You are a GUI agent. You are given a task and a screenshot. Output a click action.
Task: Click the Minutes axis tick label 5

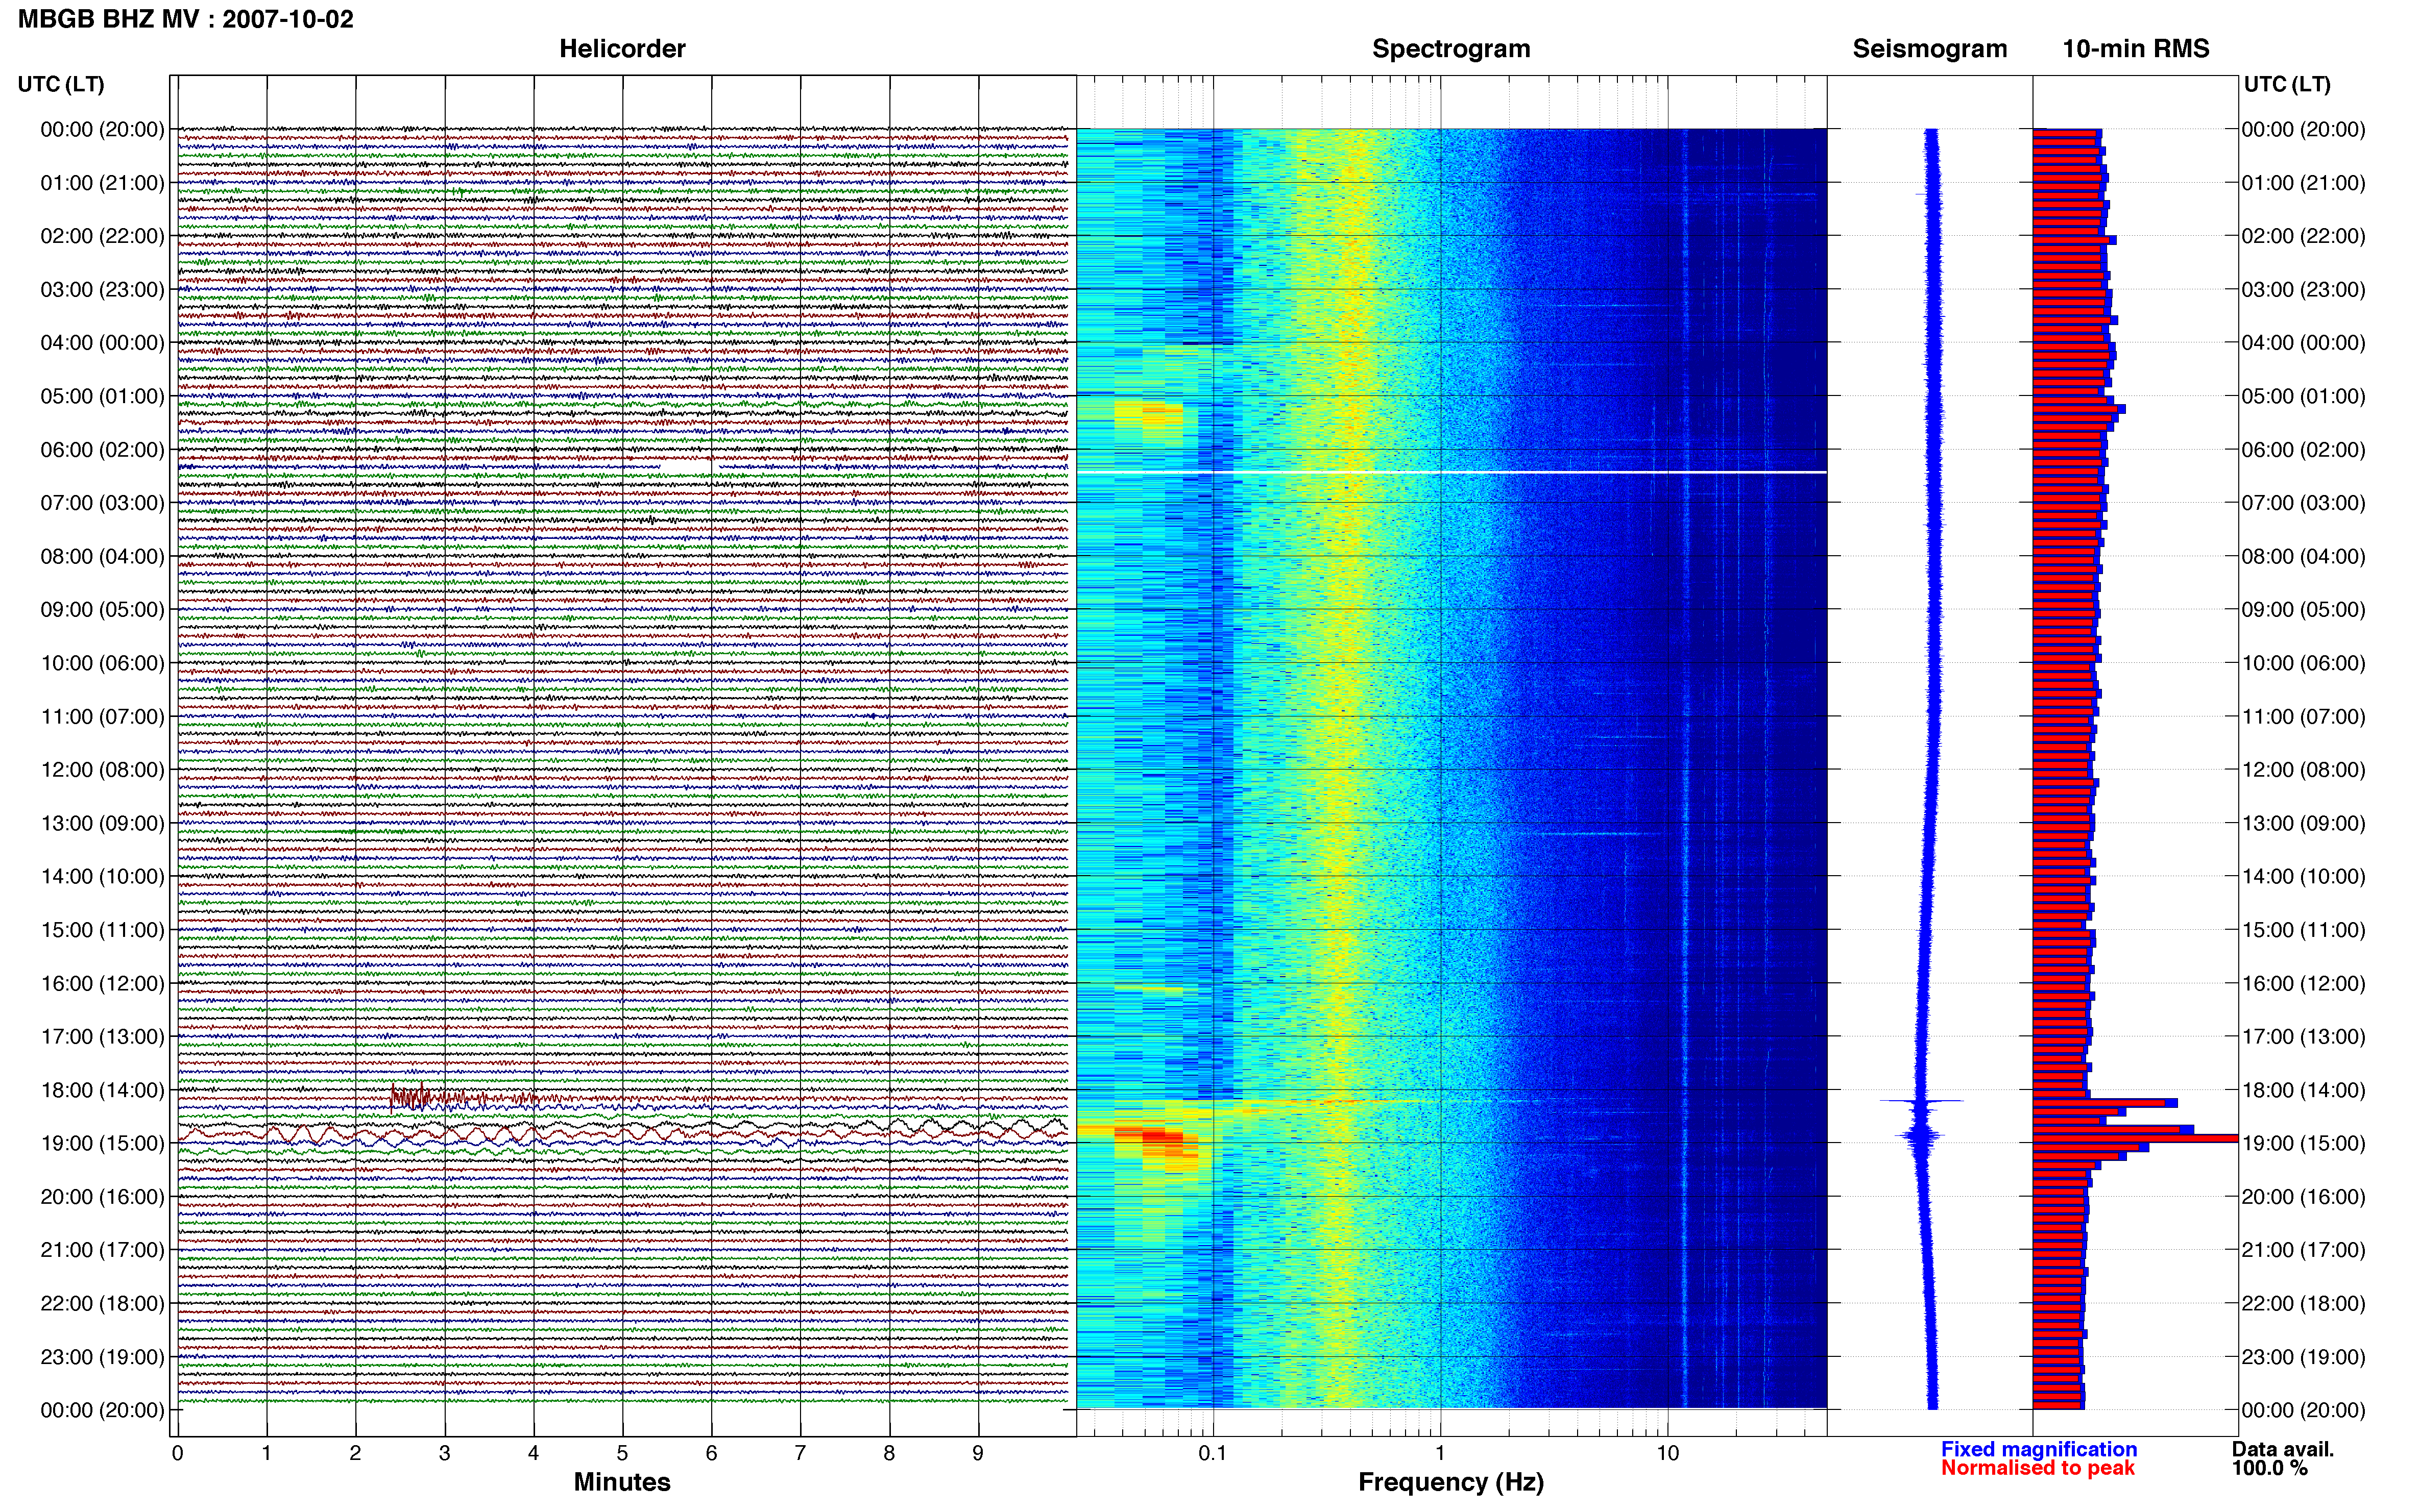click(622, 1454)
